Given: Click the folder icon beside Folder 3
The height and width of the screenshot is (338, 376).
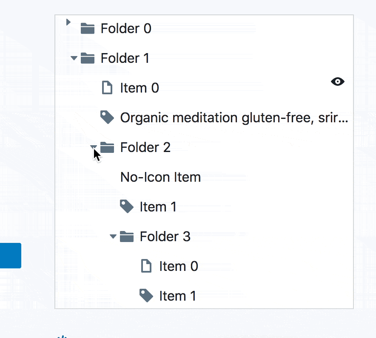Looking at the screenshot, I should click(x=127, y=236).
